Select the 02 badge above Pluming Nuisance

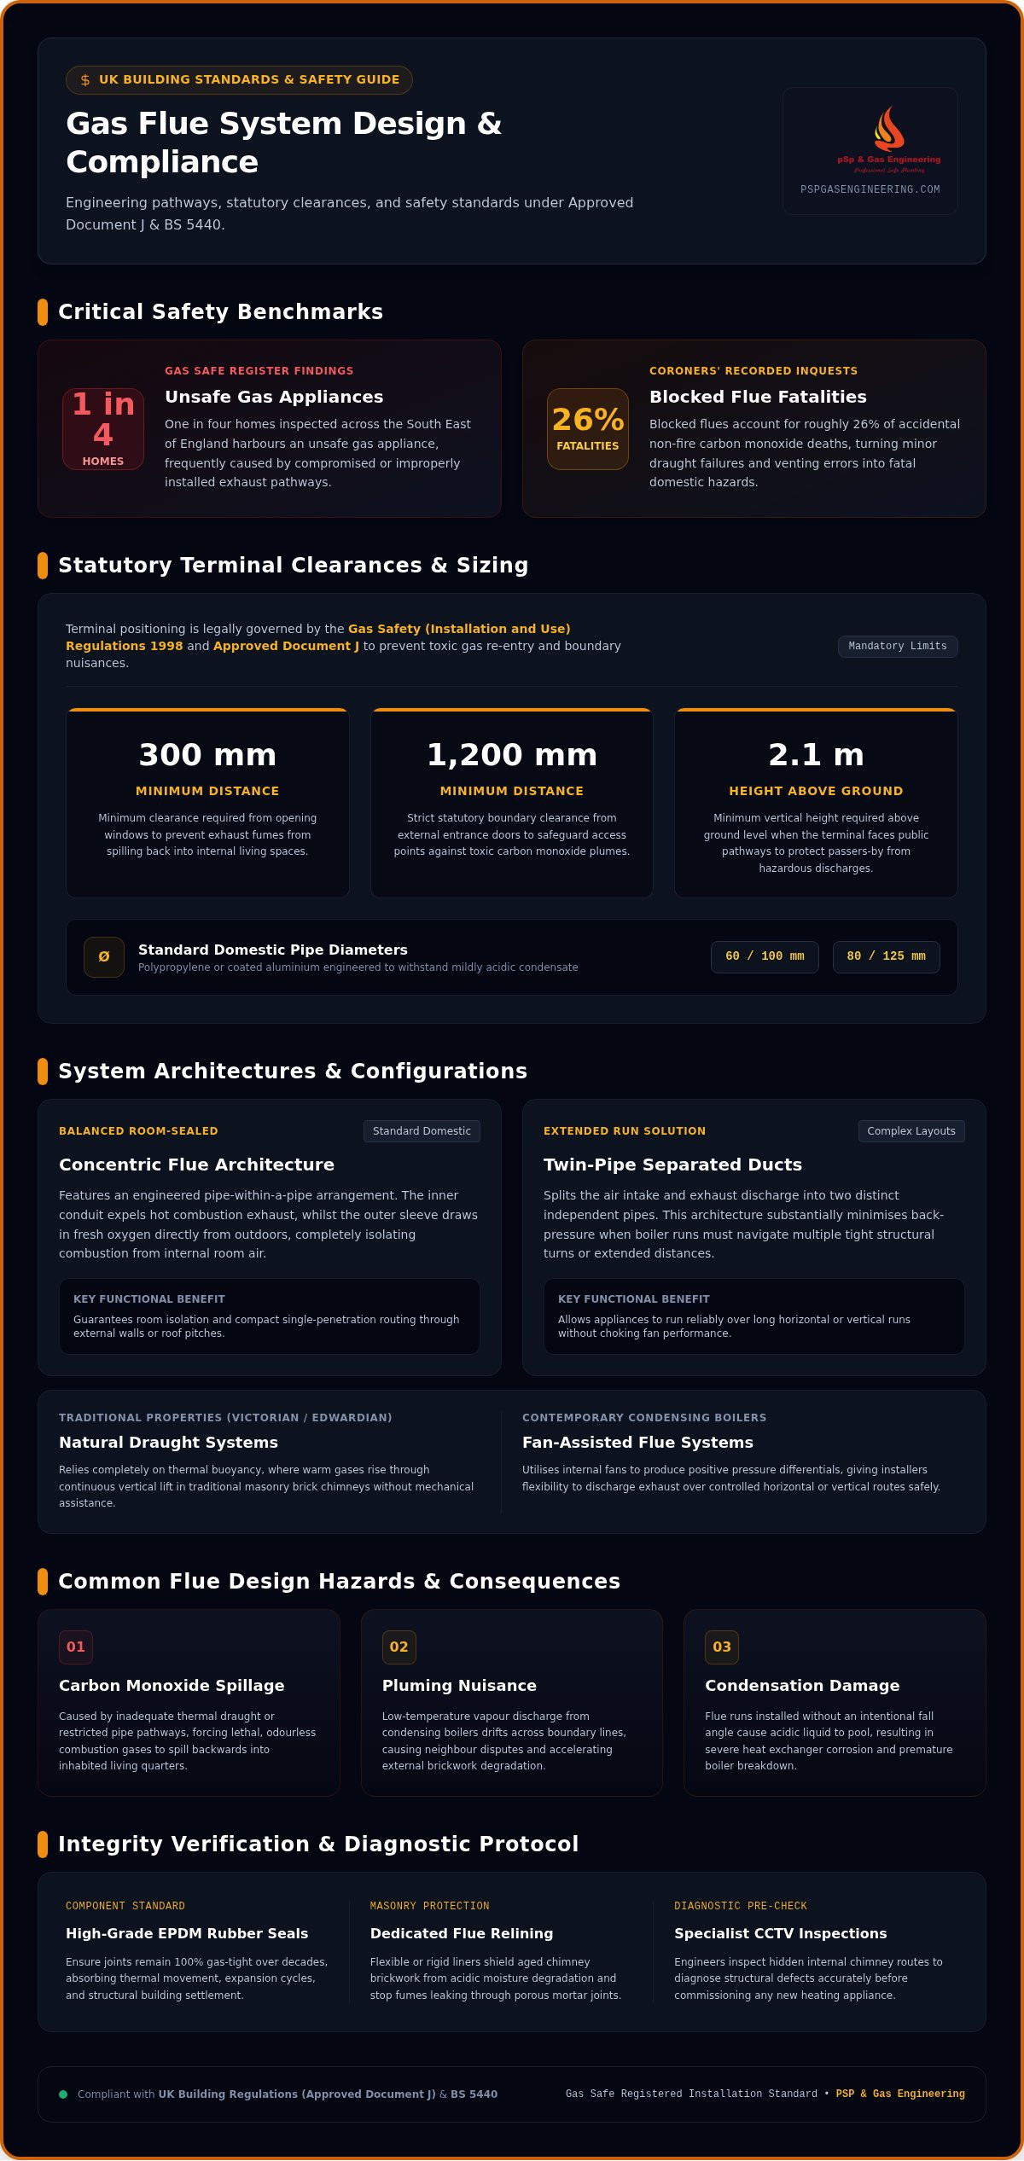399,1647
